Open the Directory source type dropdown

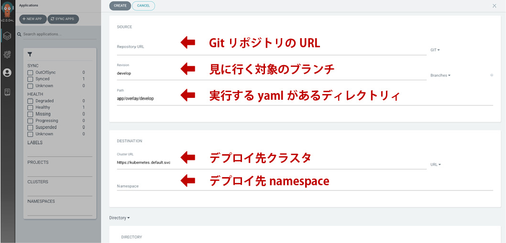tap(119, 218)
